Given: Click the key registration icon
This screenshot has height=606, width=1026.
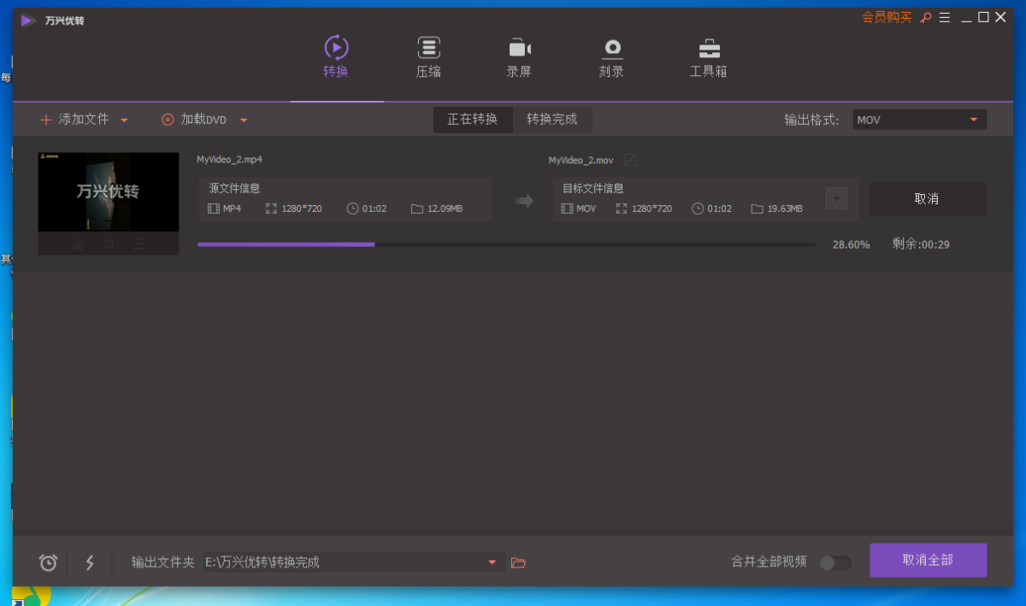Looking at the screenshot, I should 925,18.
